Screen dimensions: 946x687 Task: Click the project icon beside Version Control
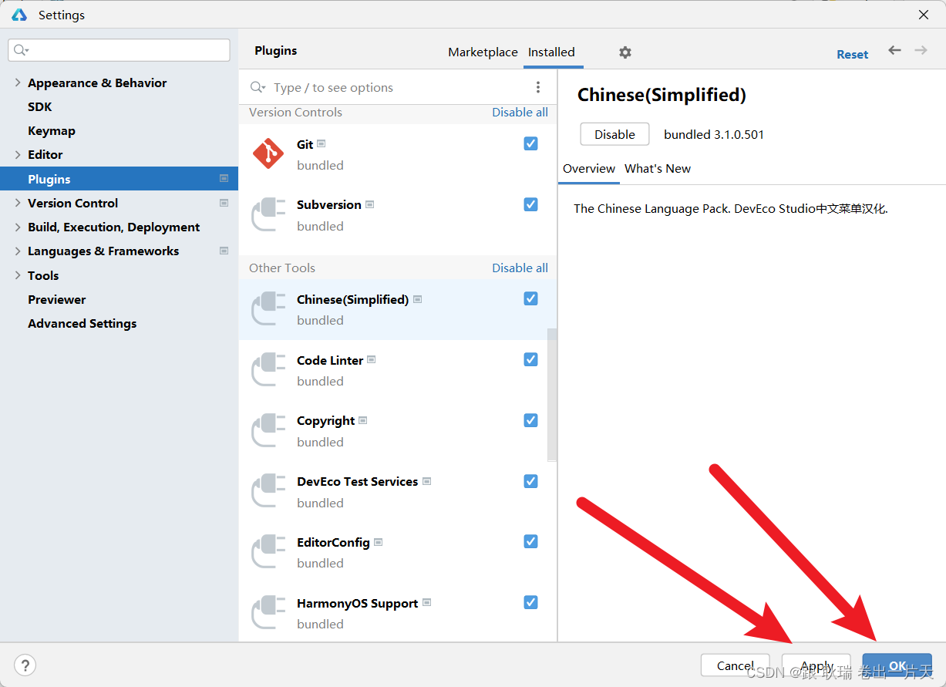tap(224, 203)
